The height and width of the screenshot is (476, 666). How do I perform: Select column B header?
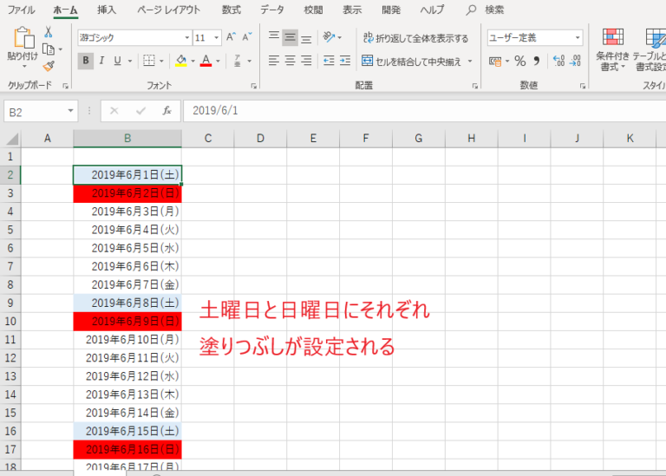(127, 139)
